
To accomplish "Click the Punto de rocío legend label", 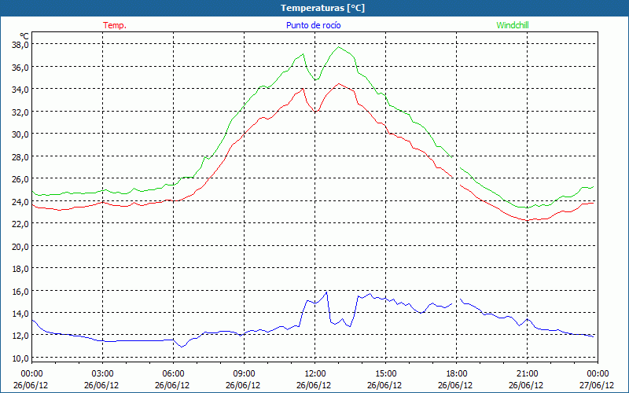I will pos(313,25).
